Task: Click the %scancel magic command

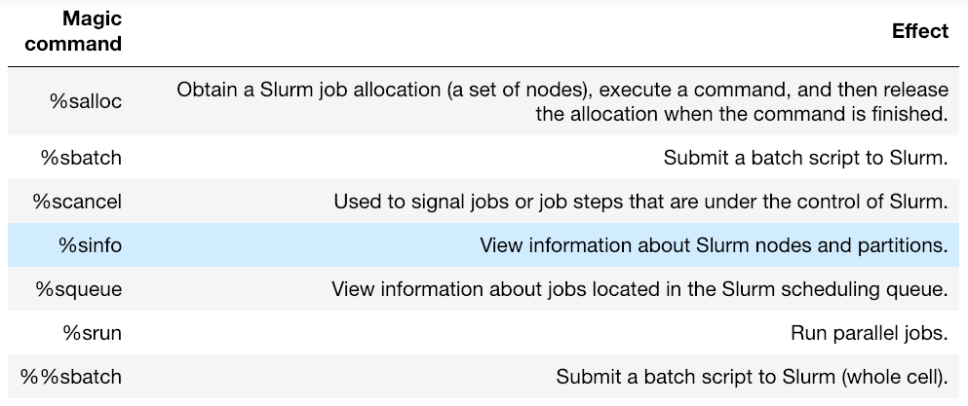Action: (x=77, y=202)
